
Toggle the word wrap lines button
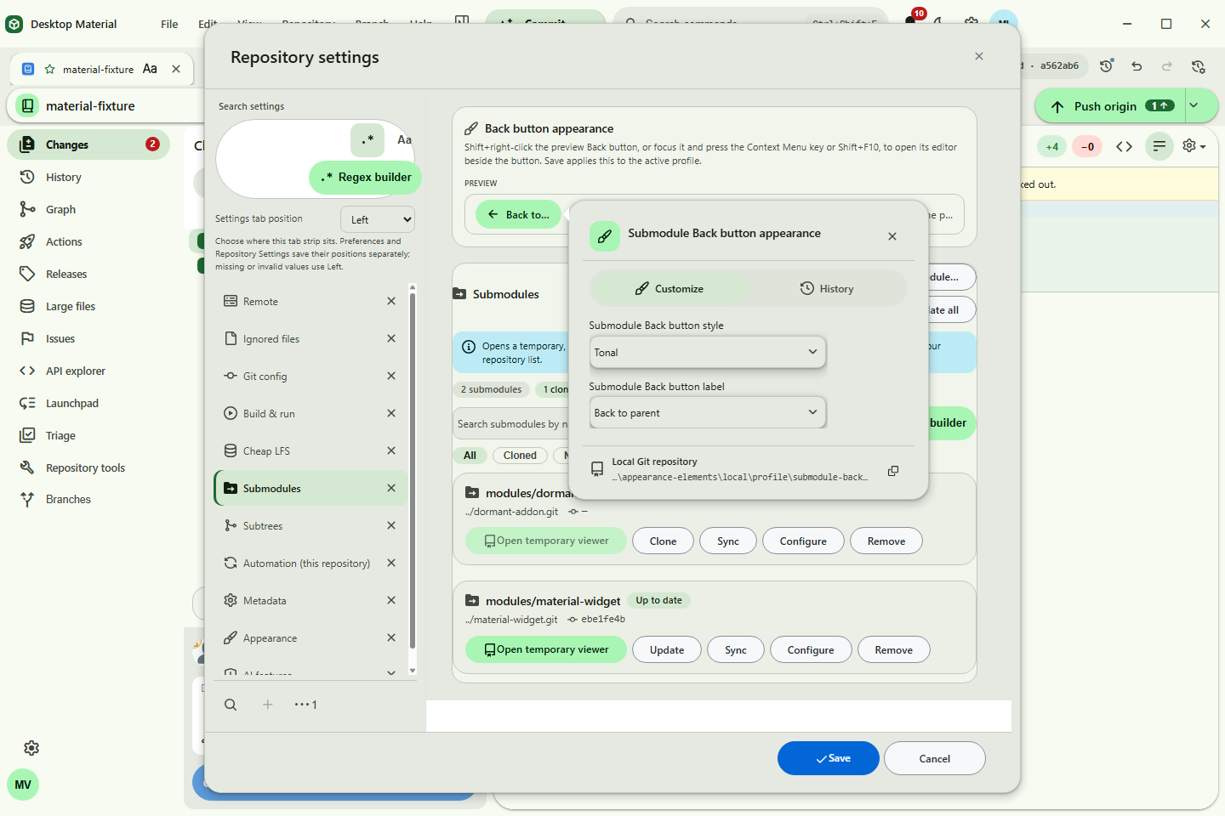coord(1159,146)
